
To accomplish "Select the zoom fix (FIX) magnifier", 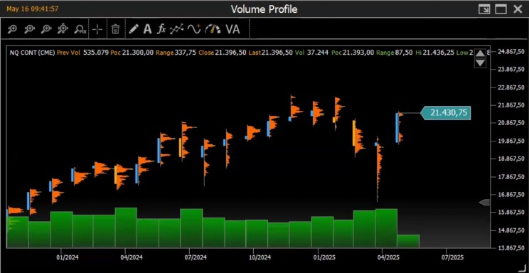I will click(x=80, y=29).
